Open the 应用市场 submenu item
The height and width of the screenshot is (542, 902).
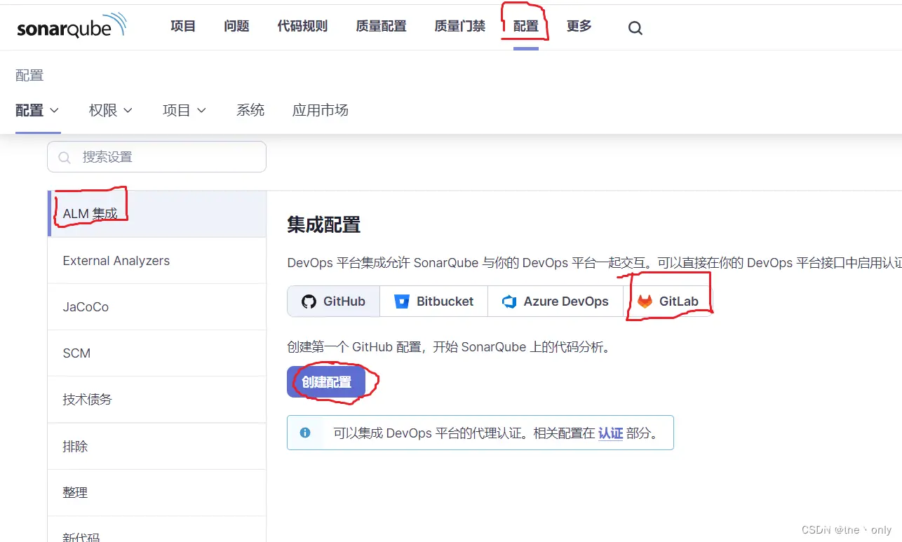click(320, 110)
